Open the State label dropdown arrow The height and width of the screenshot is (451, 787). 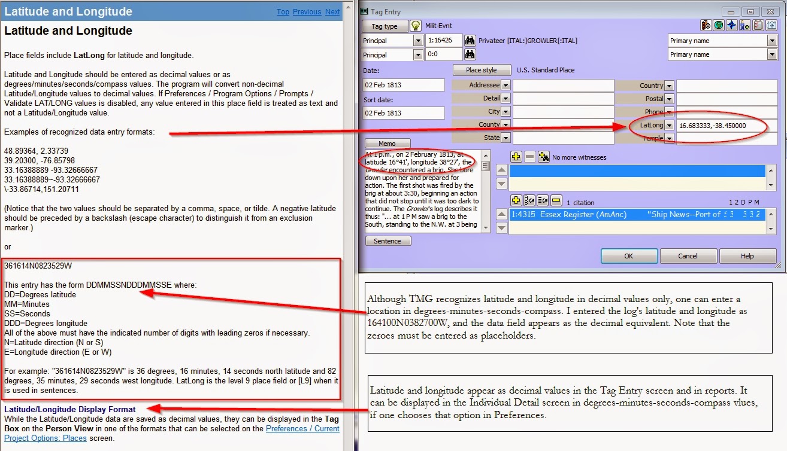(506, 138)
